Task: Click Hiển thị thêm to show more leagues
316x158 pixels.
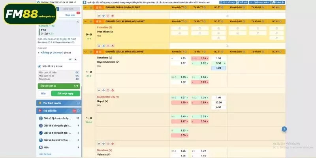Action: 45,154
